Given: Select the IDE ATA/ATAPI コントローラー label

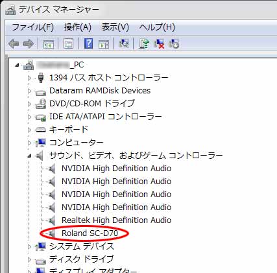Looking at the screenshot, I should click(106, 117).
